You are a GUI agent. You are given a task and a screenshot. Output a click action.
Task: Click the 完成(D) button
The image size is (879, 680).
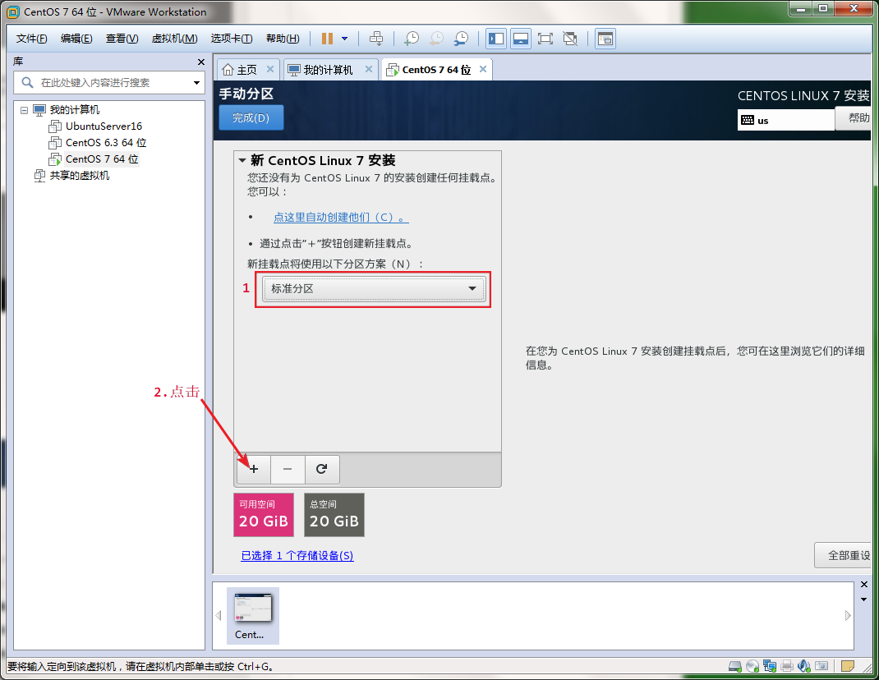pos(251,117)
